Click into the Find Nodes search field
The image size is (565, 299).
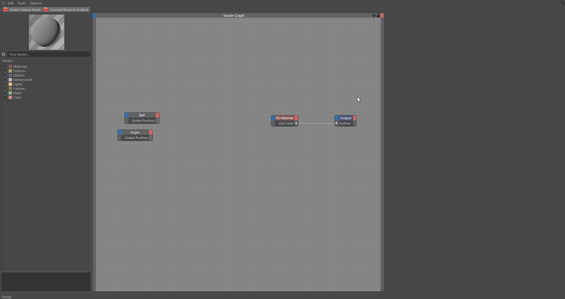coord(49,54)
